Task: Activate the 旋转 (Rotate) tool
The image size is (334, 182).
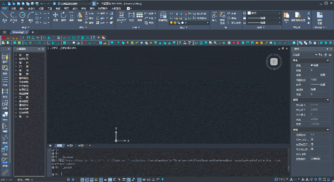Action: pyautogui.click(x=63, y=17)
